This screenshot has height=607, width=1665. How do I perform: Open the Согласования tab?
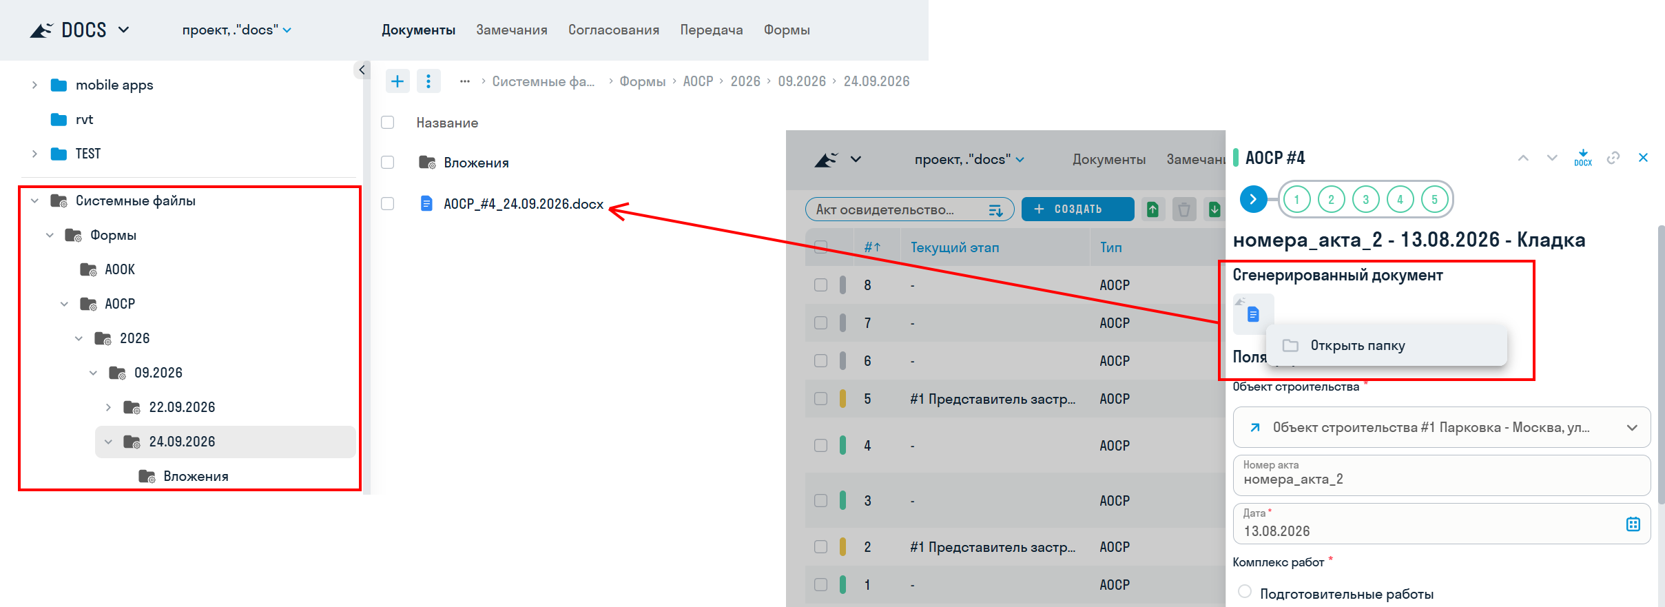pos(614,30)
